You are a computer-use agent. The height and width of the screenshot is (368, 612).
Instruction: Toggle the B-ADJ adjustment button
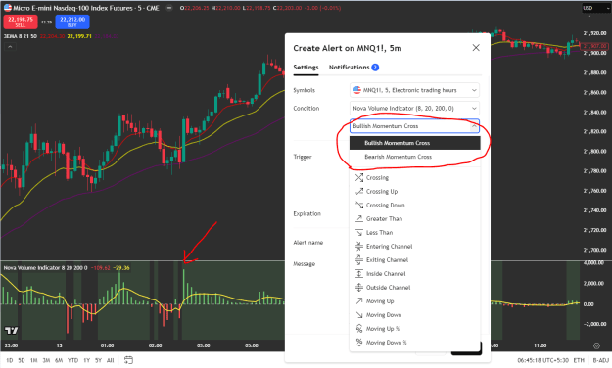[x=600, y=360]
